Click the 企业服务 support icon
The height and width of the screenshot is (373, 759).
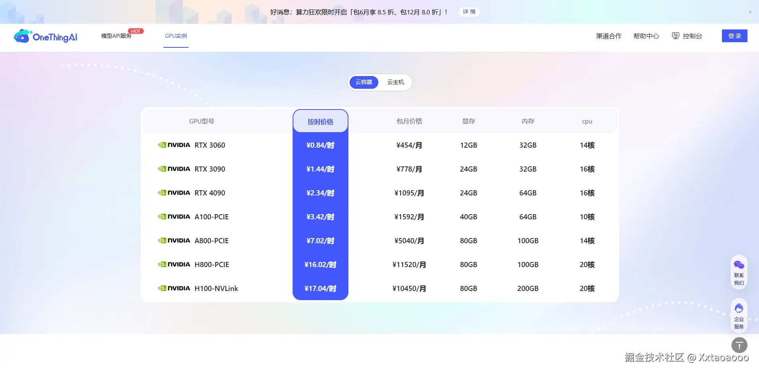pos(739,309)
